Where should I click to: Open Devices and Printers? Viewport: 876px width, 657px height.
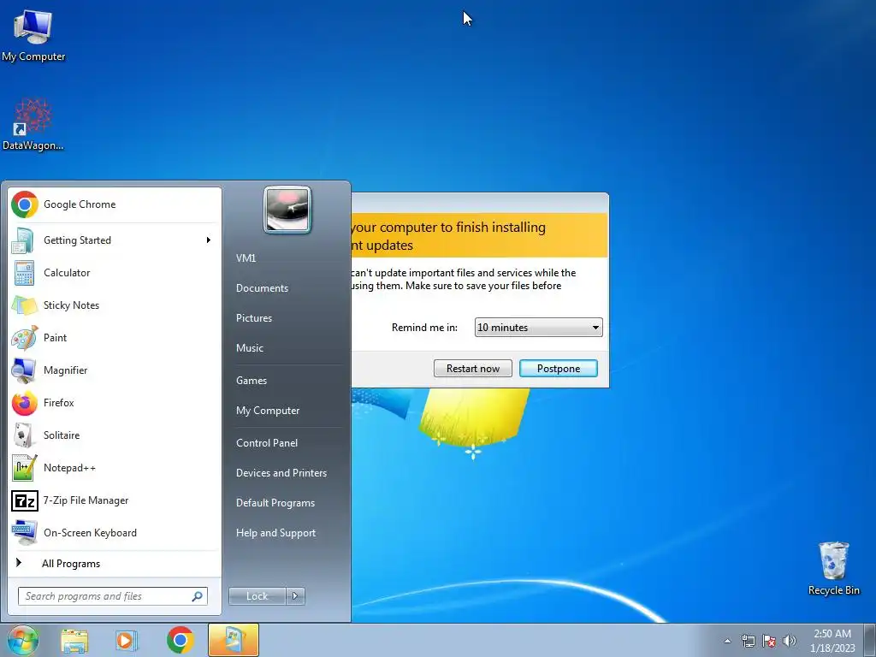[x=281, y=473]
